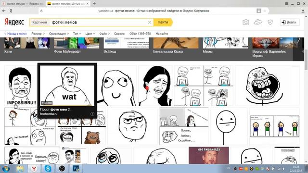Open the 'Фото Майнкрафт' related search
308x173 pixels.
[x=77, y=46]
